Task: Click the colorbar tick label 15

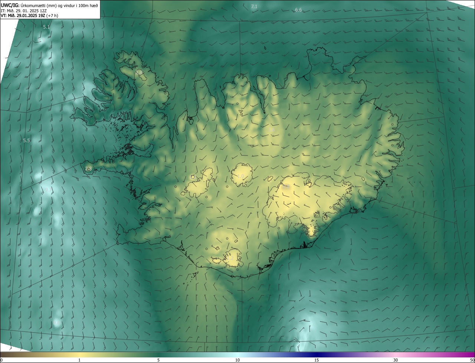Action: coord(317,360)
